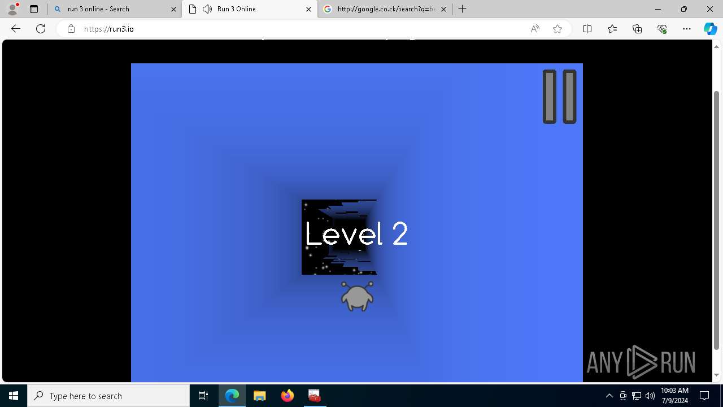Image resolution: width=723 pixels, height=407 pixels.
Task: Open browser Collections
Action: 637,29
